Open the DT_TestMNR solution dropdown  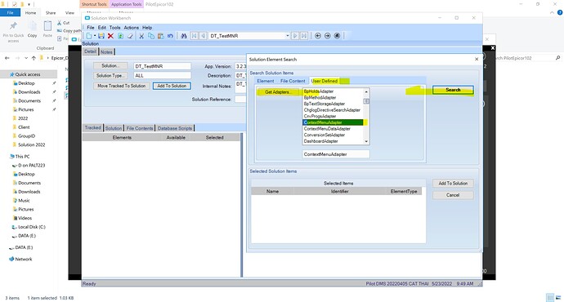(287, 36)
